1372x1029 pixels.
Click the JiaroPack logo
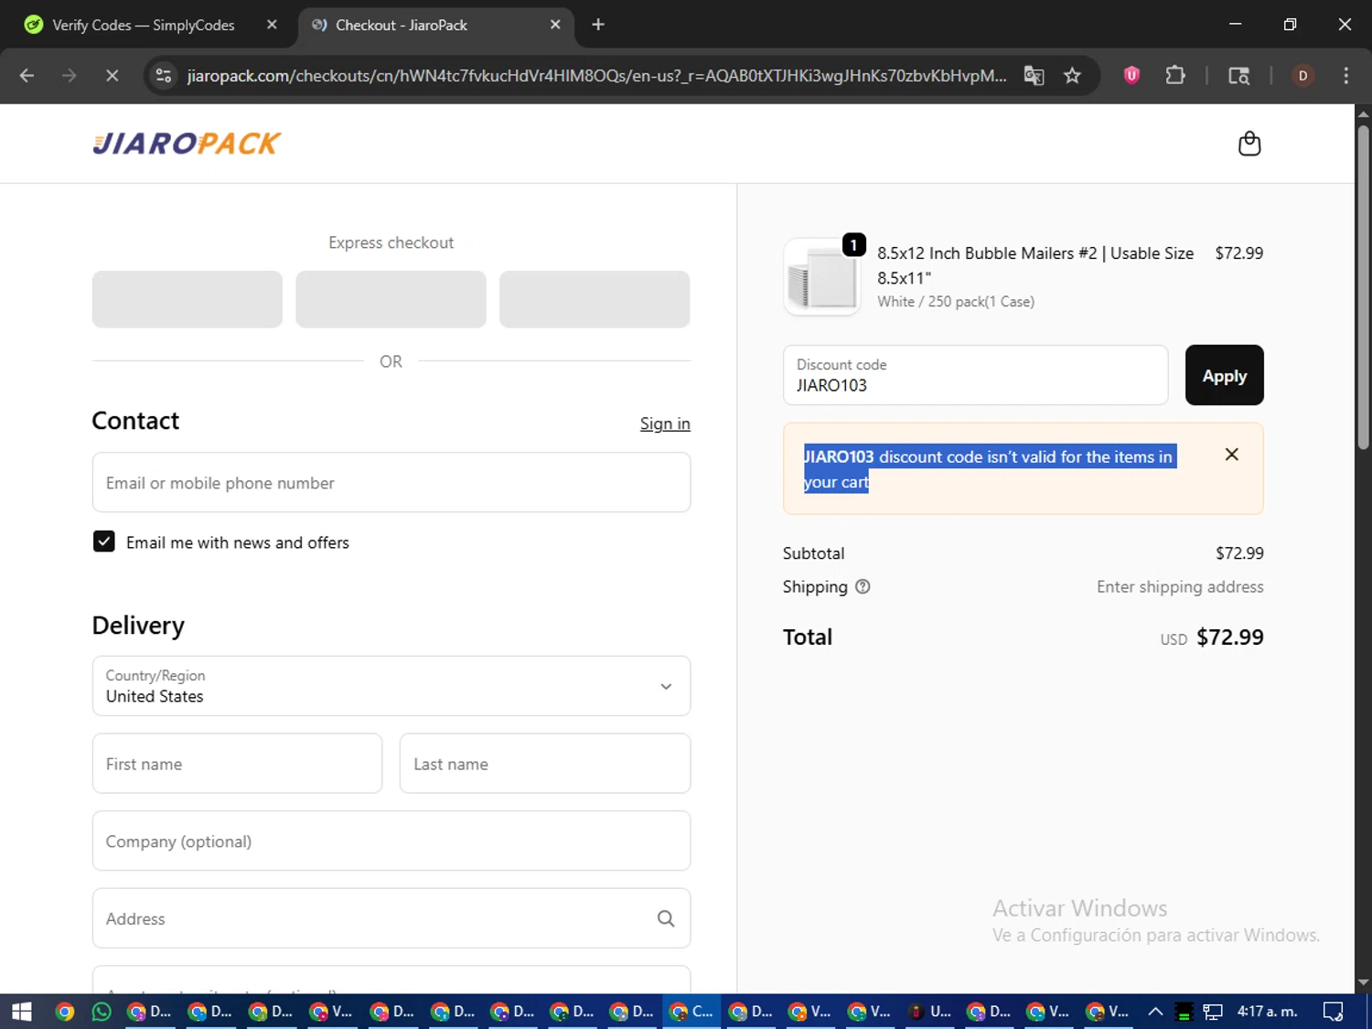pyautogui.click(x=187, y=144)
